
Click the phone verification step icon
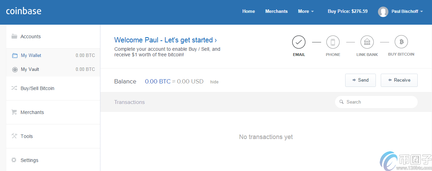(333, 42)
